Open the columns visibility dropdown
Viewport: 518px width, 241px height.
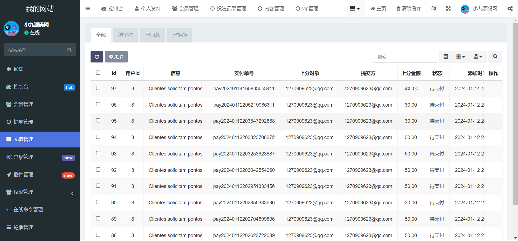tap(461, 57)
